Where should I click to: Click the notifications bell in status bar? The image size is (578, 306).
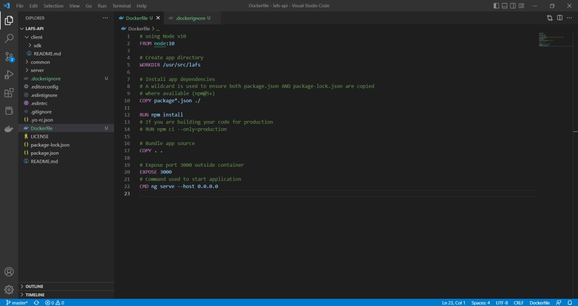pyautogui.click(x=570, y=303)
